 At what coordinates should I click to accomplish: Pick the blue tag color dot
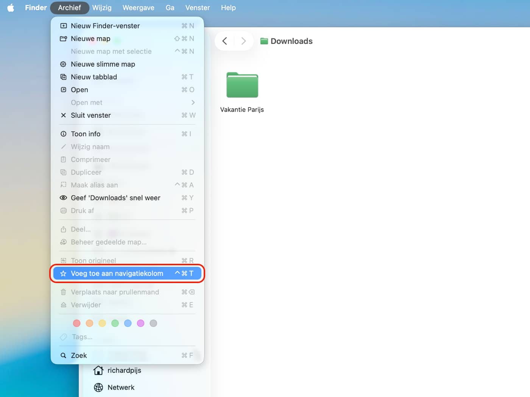[128, 323]
